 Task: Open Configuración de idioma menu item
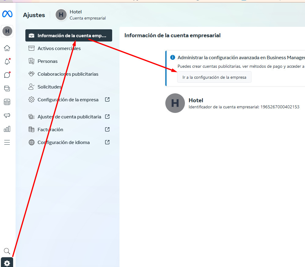click(x=69, y=142)
